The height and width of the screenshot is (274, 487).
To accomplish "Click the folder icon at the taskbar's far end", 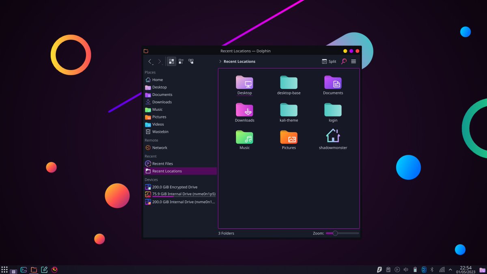I will (482, 270).
